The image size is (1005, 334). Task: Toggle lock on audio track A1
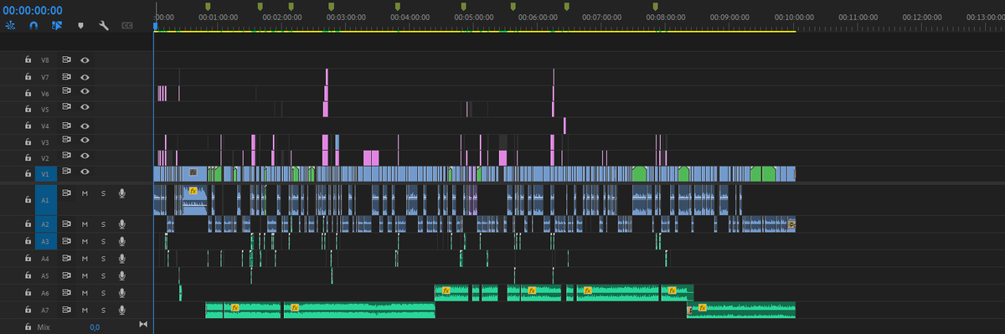point(28,201)
